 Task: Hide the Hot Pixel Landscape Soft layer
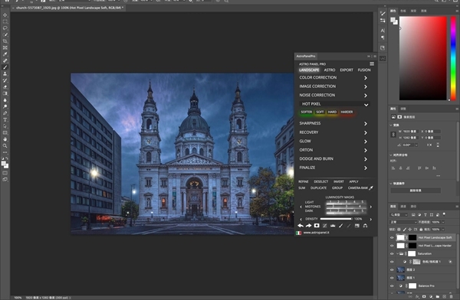[x=392, y=237]
